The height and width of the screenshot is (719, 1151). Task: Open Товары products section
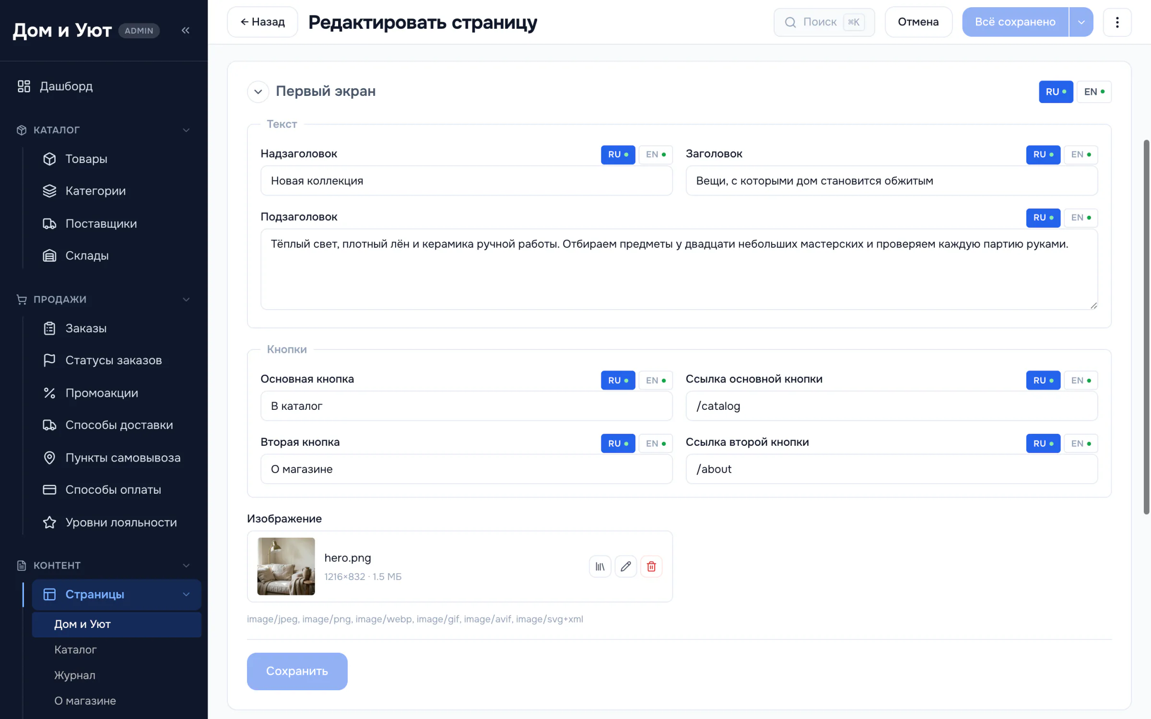pos(86,159)
